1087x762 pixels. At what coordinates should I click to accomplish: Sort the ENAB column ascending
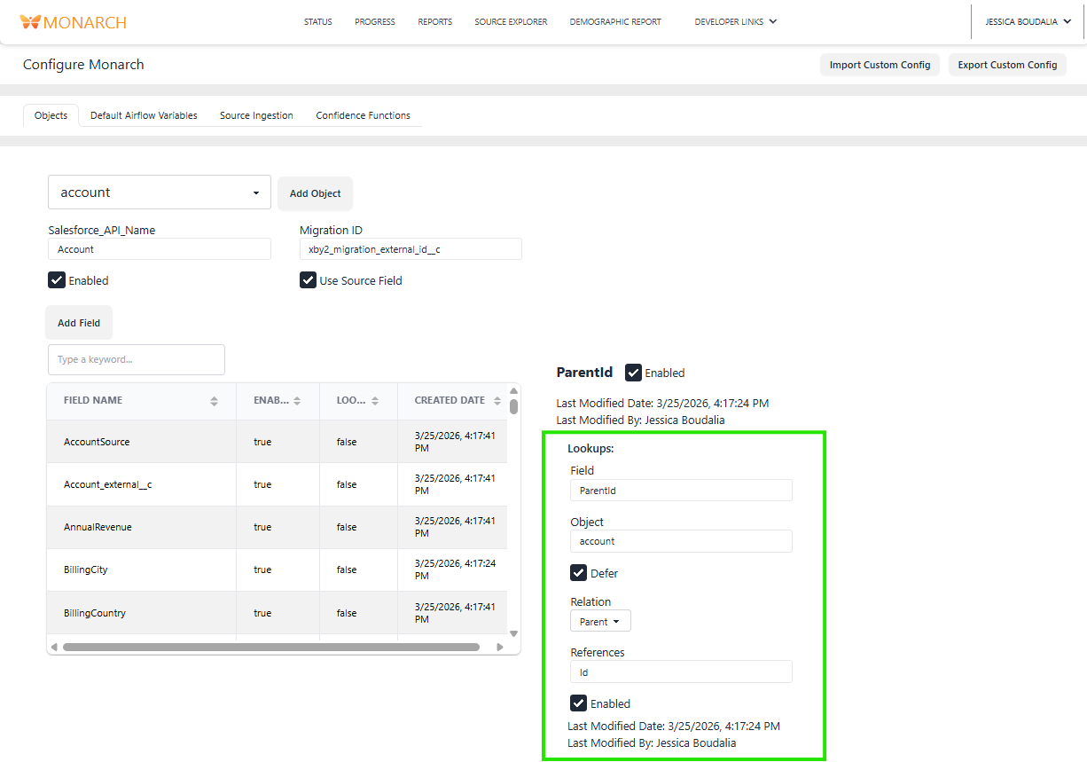point(296,401)
